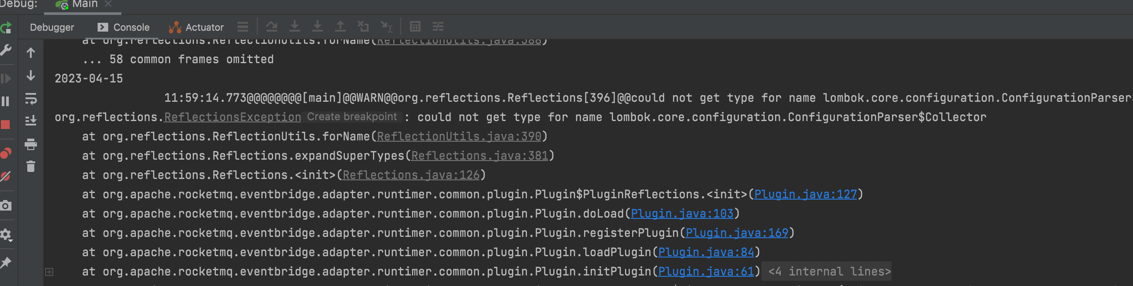Expand the <4 internal lines> section
Image resolution: width=1133 pixels, height=286 pixels.
tap(826, 271)
